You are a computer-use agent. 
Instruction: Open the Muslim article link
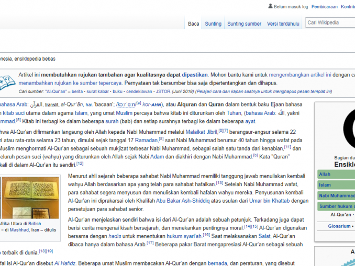[124, 113]
